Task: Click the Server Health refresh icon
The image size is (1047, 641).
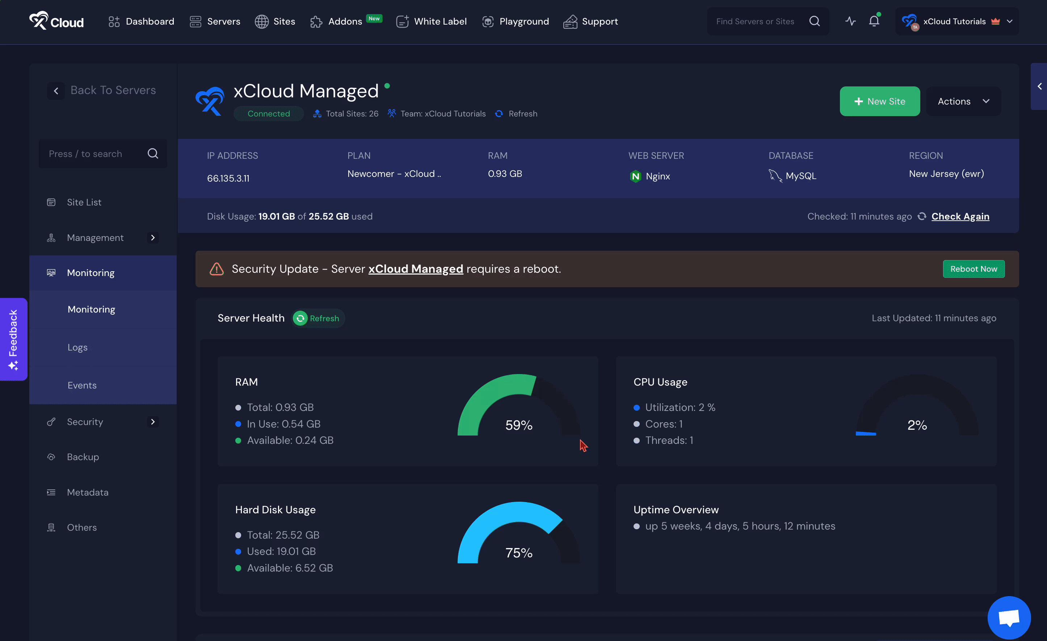Action: (x=300, y=318)
